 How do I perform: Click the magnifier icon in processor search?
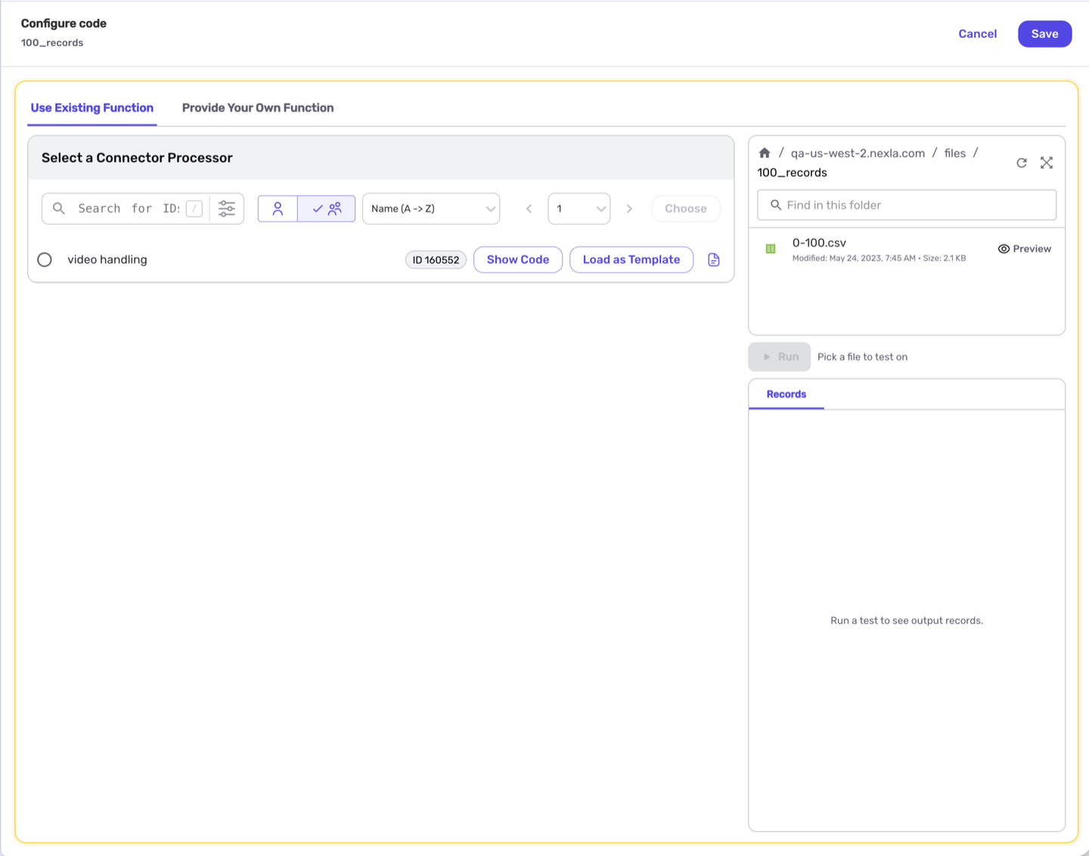pyautogui.click(x=59, y=209)
